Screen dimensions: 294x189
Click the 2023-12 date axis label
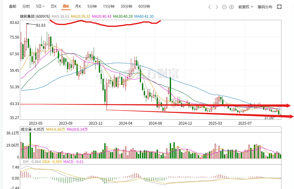click(x=96, y=123)
